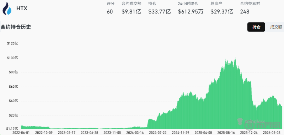Click the chart peak near $100亿

click(x=235, y=58)
